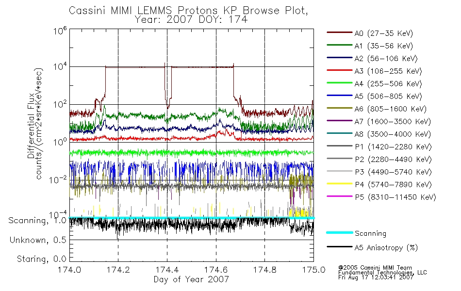Click the A5 Anisotropy (%) legend label

386,248
